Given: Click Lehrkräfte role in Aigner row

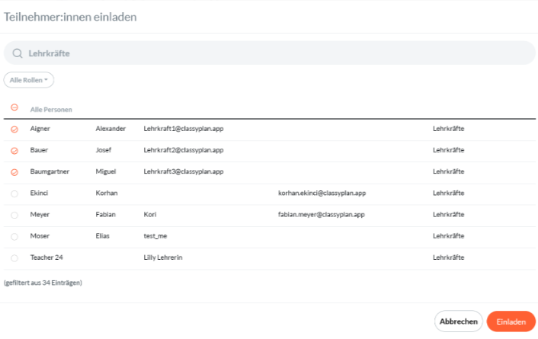Looking at the screenshot, I should (x=448, y=129).
